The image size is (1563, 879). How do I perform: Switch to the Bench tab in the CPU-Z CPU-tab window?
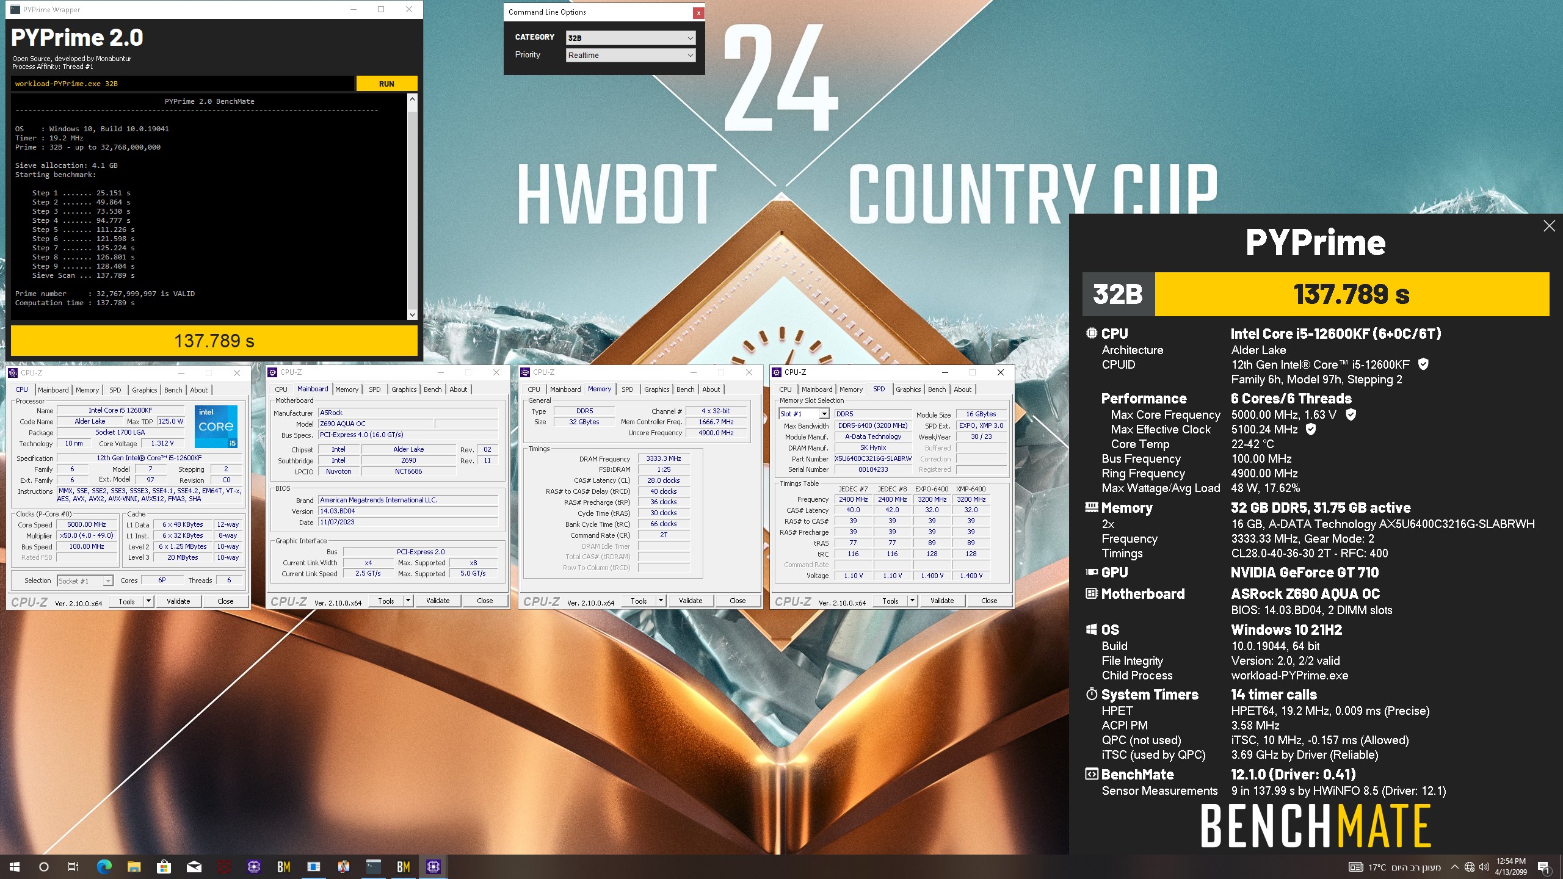(173, 390)
